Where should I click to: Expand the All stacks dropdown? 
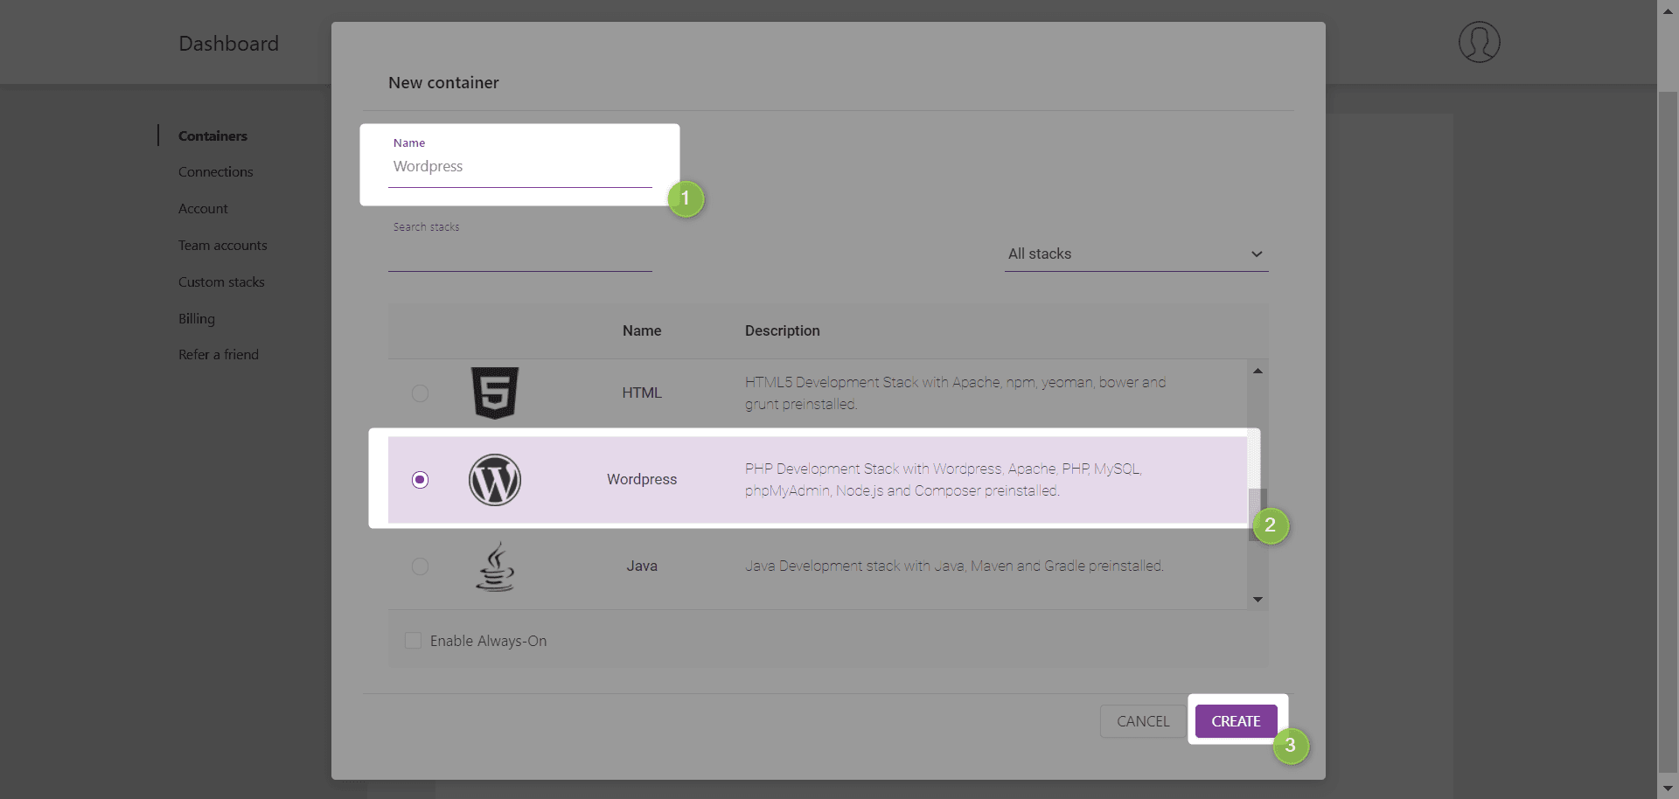(1135, 254)
